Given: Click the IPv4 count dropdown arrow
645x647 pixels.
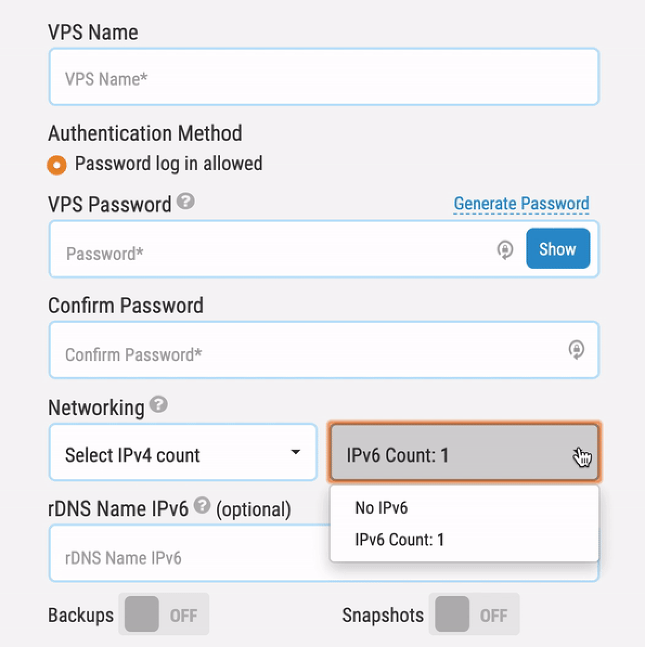Looking at the screenshot, I should (x=296, y=452).
